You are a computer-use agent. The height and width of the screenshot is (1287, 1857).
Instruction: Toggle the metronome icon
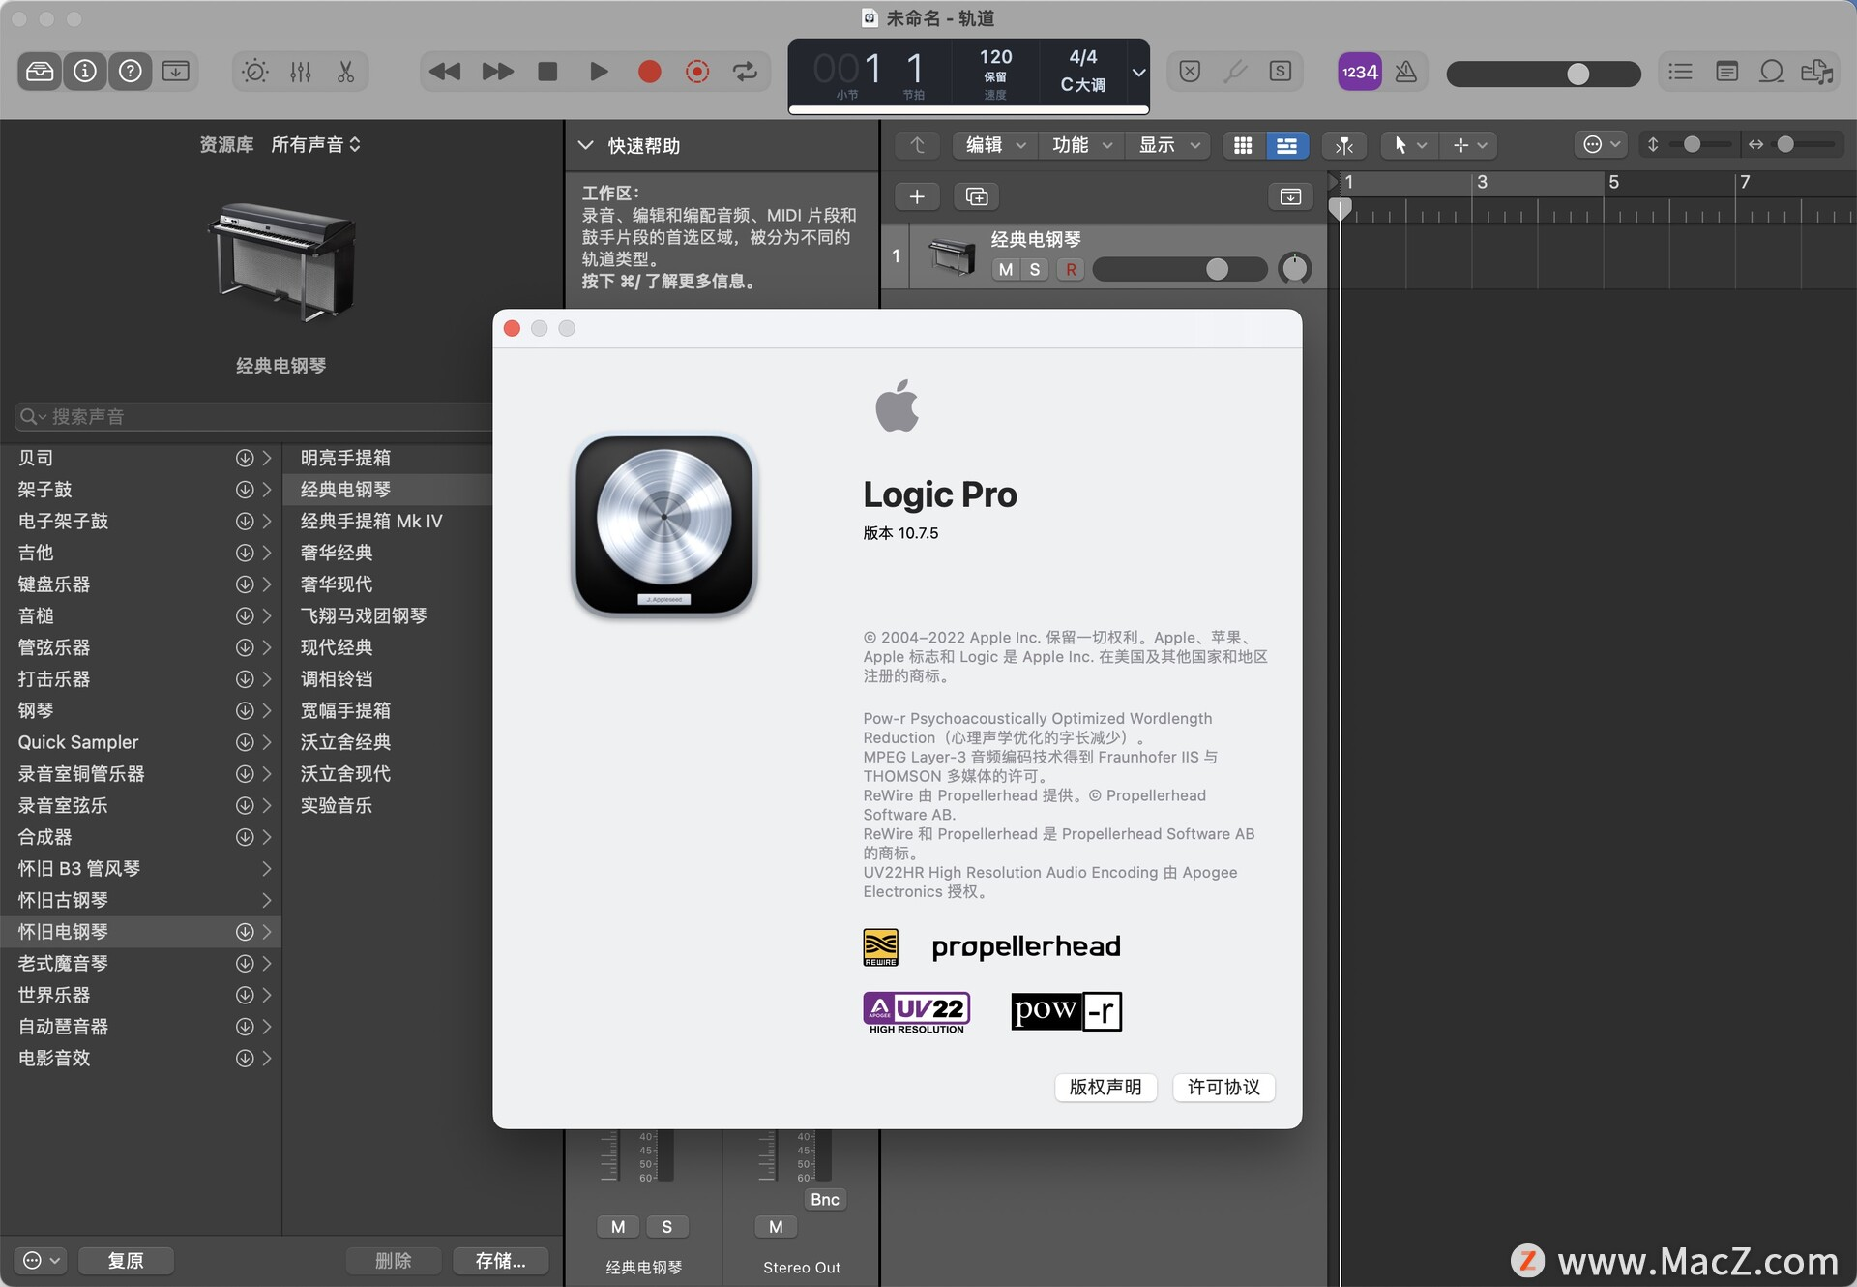coord(1407,71)
